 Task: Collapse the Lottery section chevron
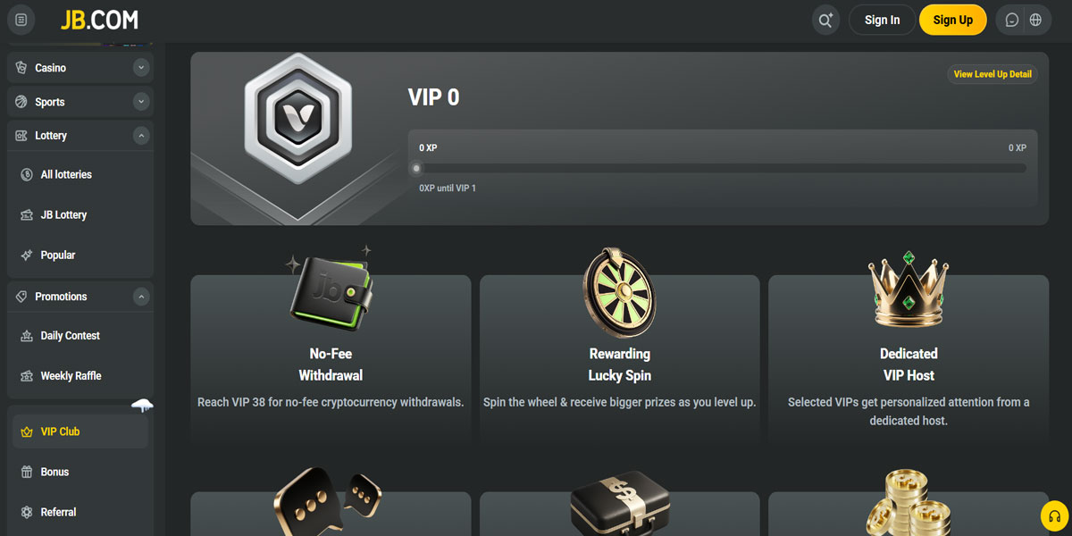pos(140,136)
